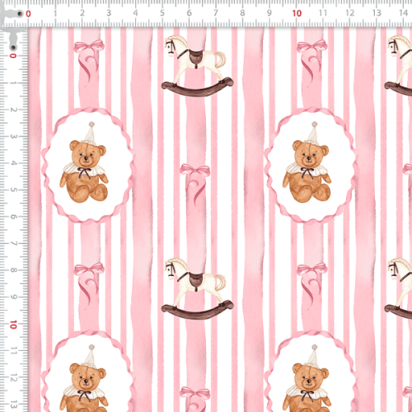Viewport: 412px width, 412px height.
Task: Click number 5 on the horizontal ruler
Action: click(162, 13)
